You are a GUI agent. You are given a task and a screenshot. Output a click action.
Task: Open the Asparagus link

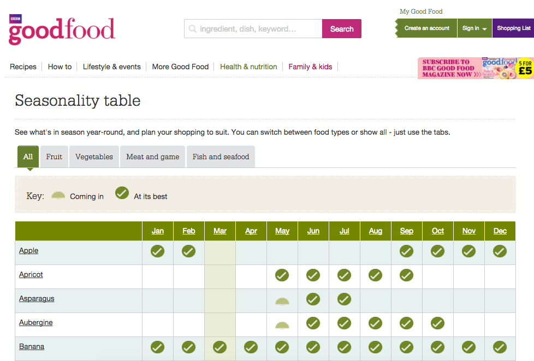[x=37, y=299]
